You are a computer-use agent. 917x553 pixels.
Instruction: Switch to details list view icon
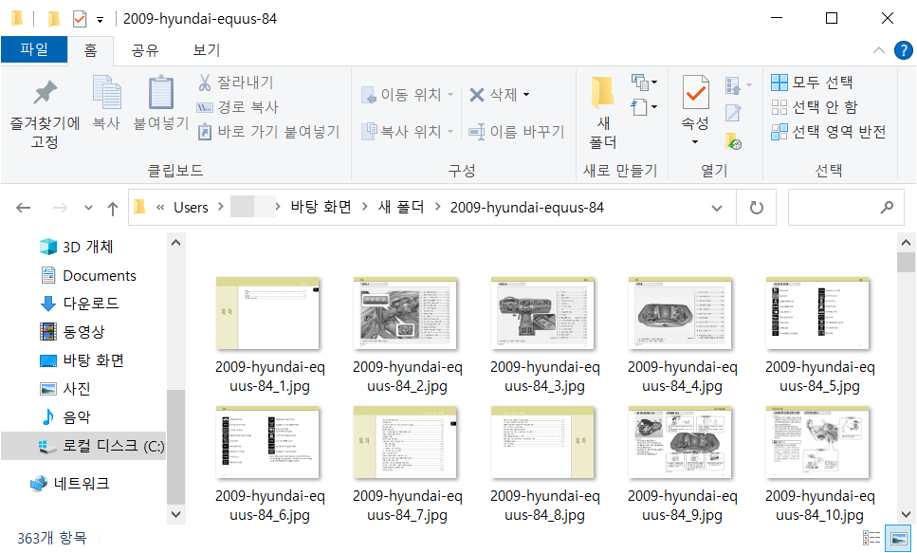point(871,538)
